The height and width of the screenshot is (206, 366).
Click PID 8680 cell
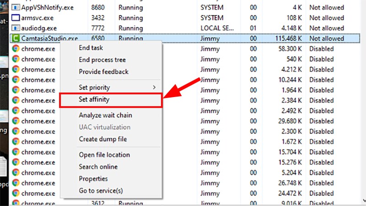click(98, 7)
